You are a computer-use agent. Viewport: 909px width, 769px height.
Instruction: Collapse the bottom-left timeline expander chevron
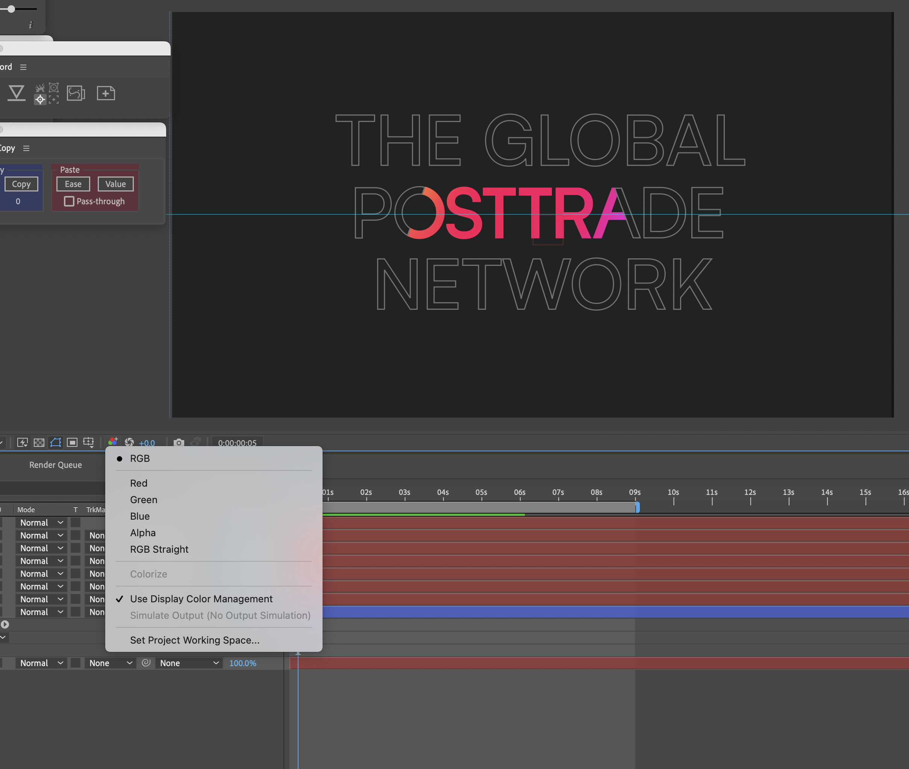[4, 637]
